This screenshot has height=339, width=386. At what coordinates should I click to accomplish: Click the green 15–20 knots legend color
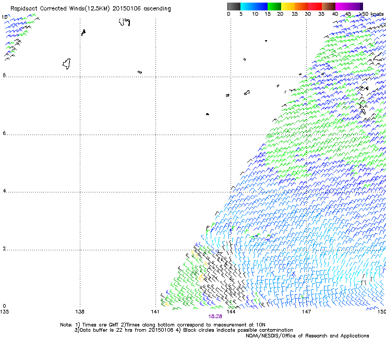click(x=274, y=6)
